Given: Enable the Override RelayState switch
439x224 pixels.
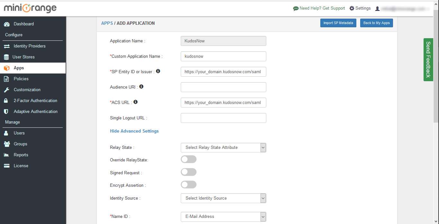Looking at the screenshot, I should pyautogui.click(x=189, y=159).
